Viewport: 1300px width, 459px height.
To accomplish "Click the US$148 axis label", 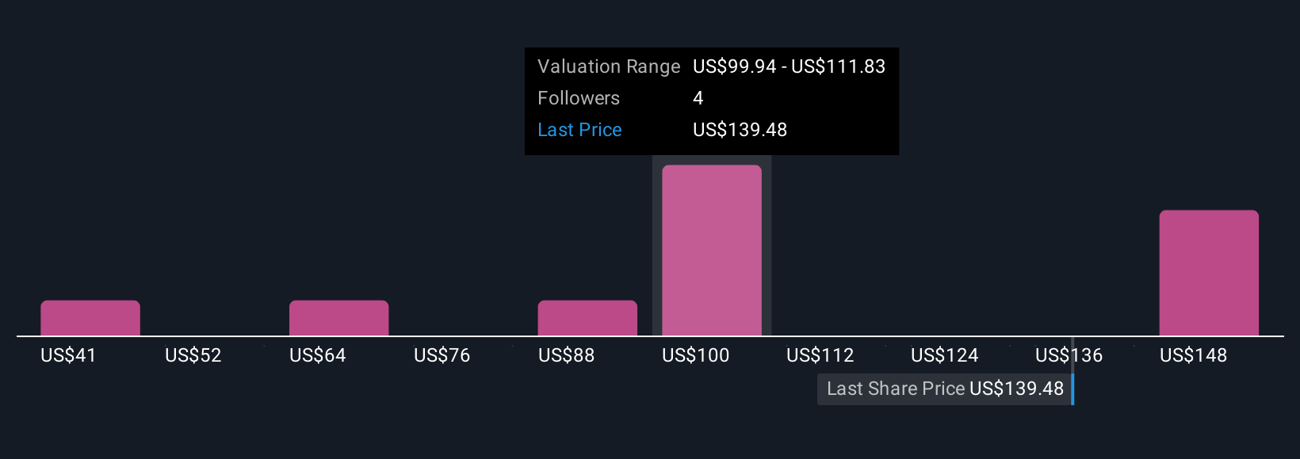I will 1194,355.
